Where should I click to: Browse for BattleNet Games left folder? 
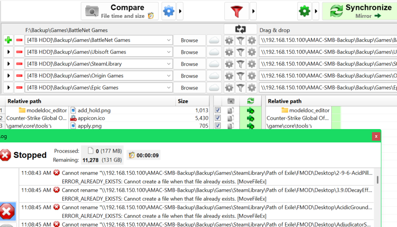pos(189,40)
